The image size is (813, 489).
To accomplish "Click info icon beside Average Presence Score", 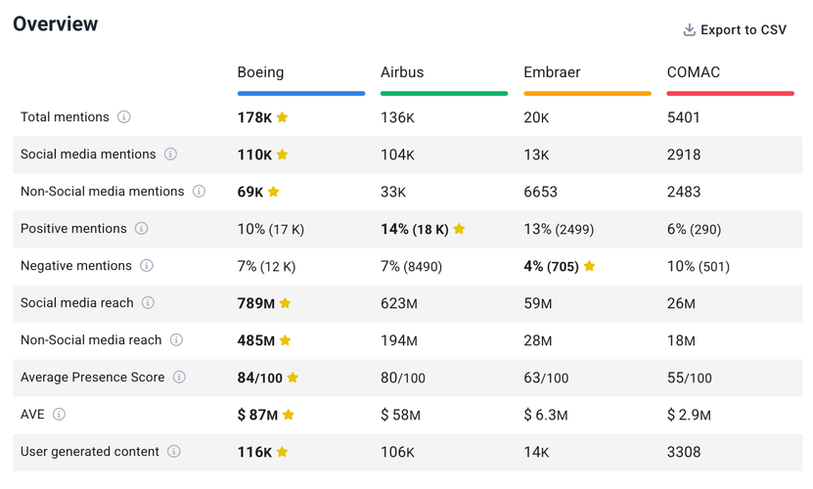I will (179, 377).
